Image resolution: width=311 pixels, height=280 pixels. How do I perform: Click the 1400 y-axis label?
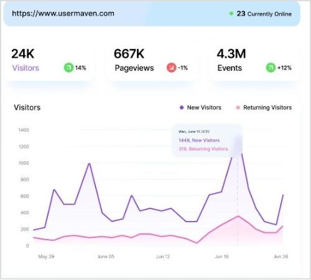(x=24, y=130)
